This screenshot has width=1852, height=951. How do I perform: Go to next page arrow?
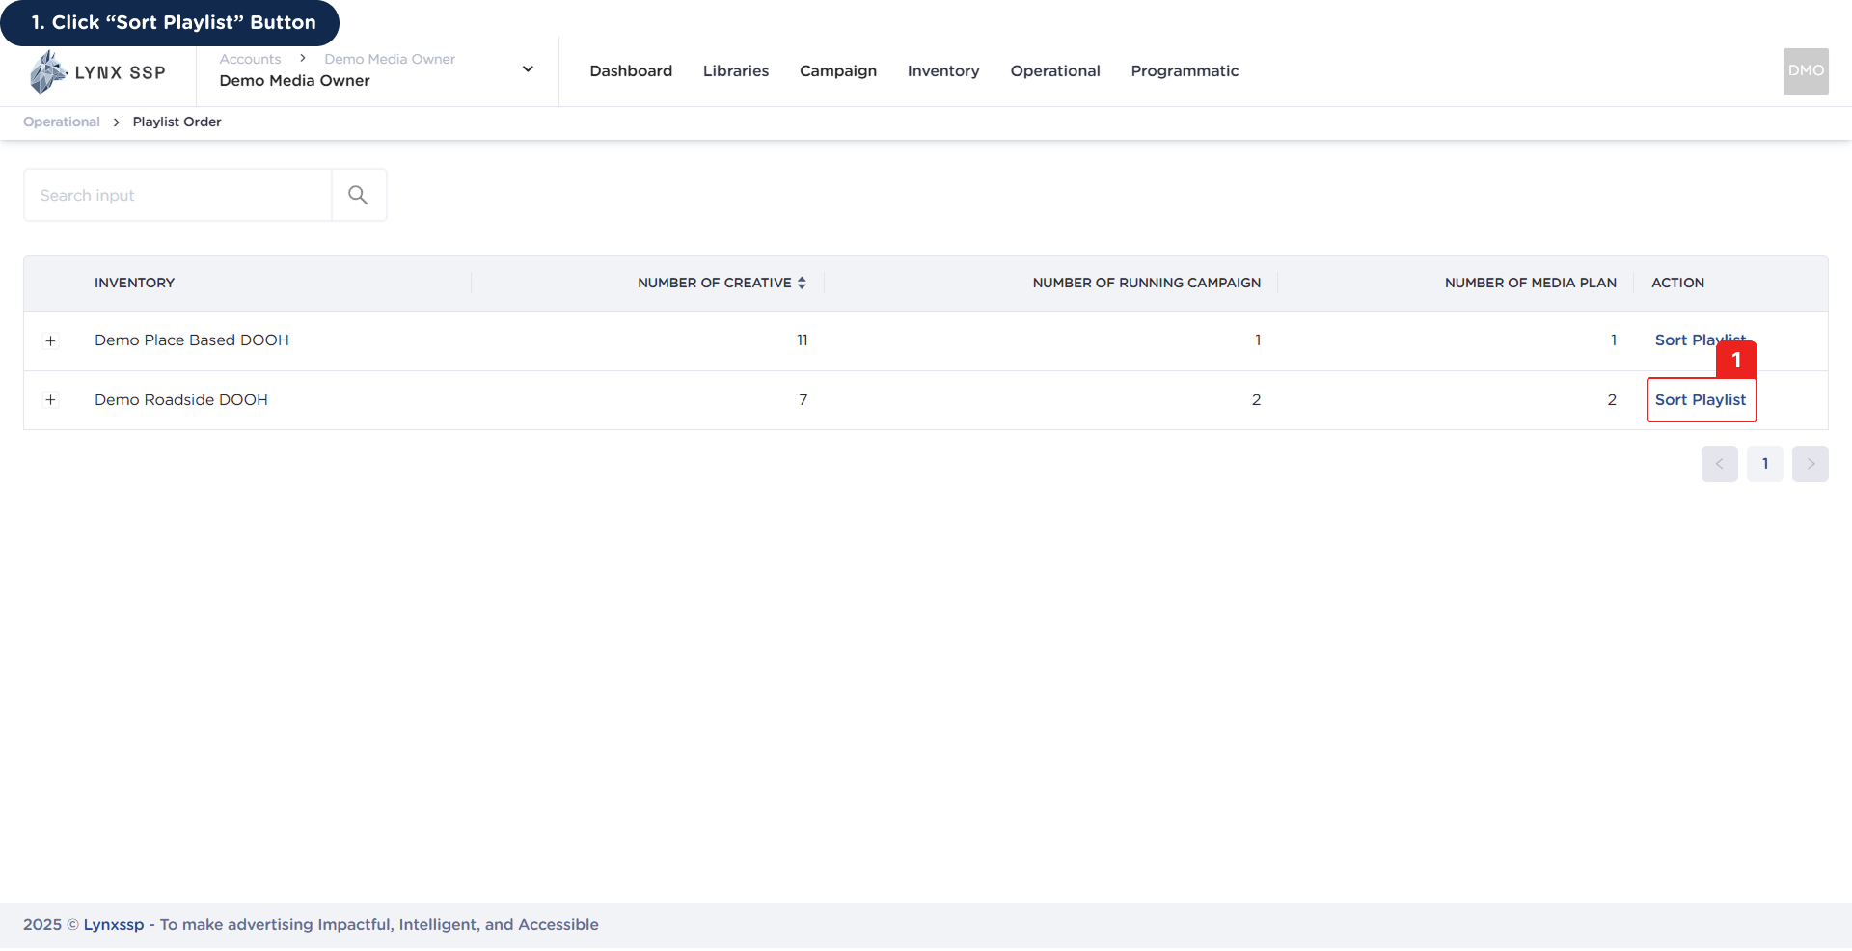[1810, 464]
